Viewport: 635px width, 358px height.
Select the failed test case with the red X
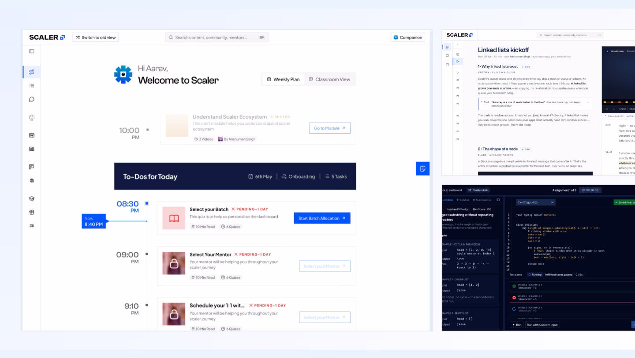point(572,298)
